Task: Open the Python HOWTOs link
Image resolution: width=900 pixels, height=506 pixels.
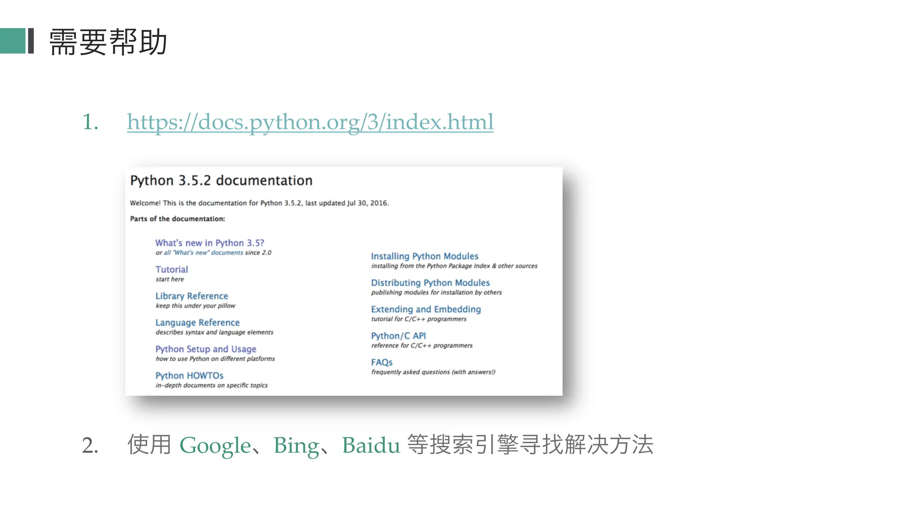Action: tap(189, 376)
